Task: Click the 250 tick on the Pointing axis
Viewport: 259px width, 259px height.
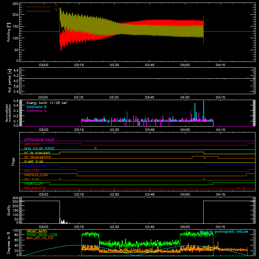Action: [x=16, y=4]
